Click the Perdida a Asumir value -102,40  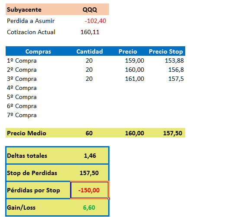pyautogui.click(x=95, y=21)
